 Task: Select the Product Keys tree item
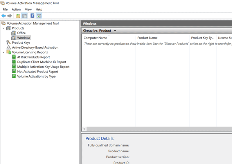21,42
